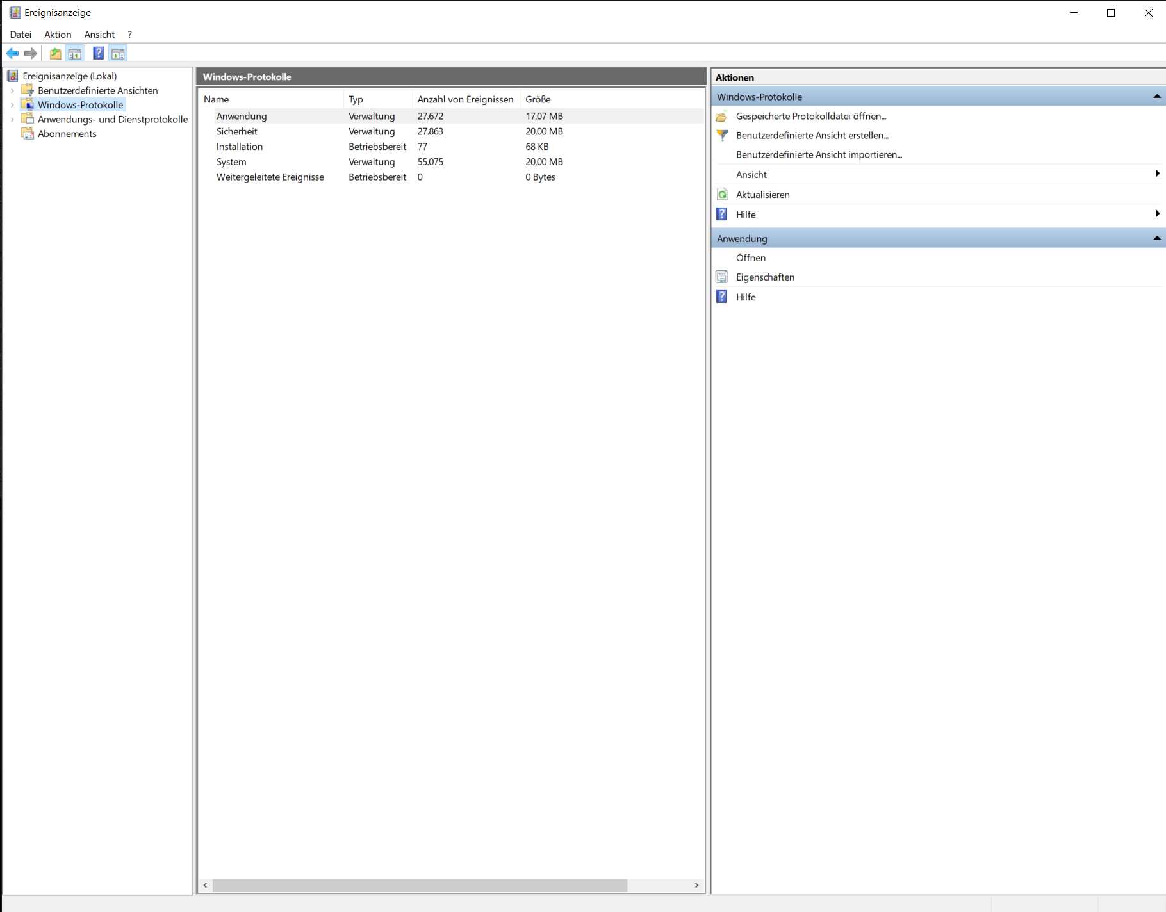Select Ereignisanzeige (Lokal) root node
The height and width of the screenshot is (912, 1166).
(x=69, y=76)
